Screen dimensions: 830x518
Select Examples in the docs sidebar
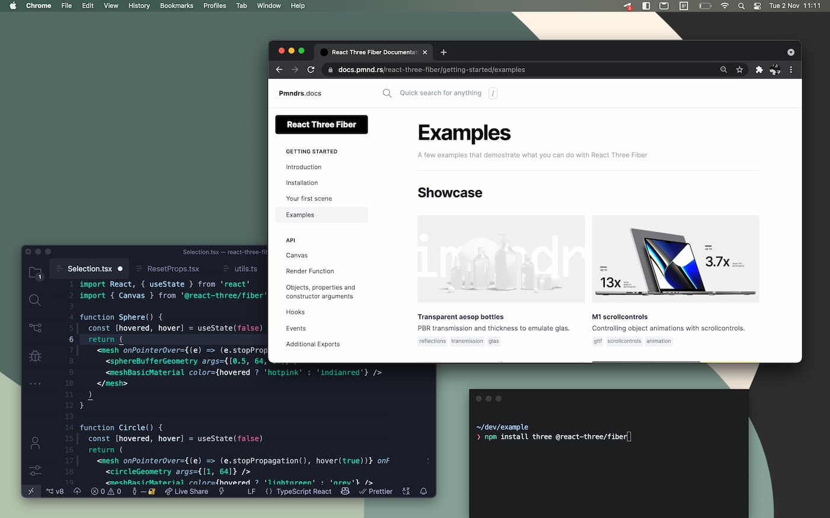(x=321, y=215)
